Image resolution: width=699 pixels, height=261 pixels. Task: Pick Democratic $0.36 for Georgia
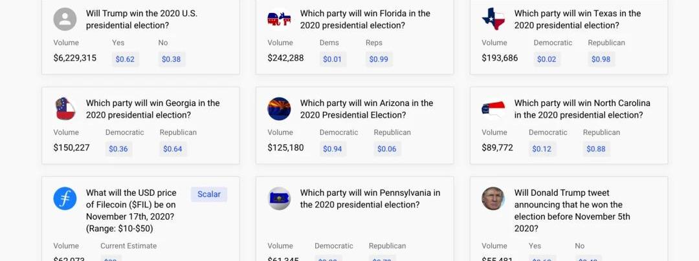118,149
